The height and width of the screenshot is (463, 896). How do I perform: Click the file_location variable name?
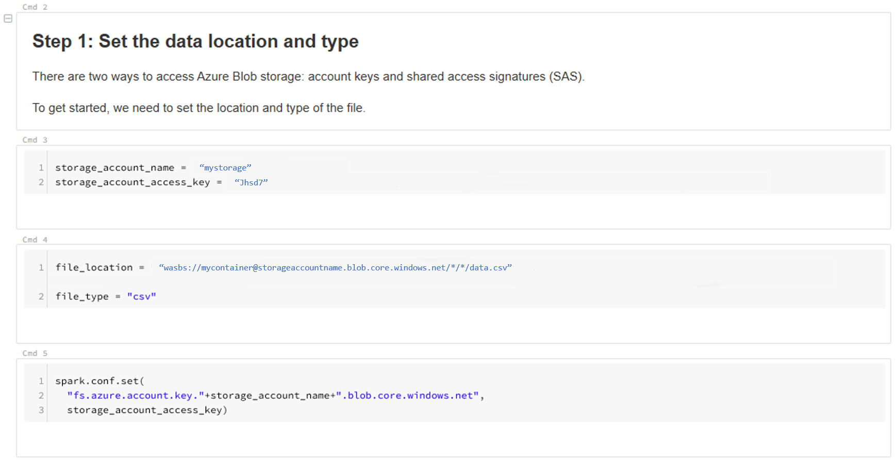pos(94,268)
